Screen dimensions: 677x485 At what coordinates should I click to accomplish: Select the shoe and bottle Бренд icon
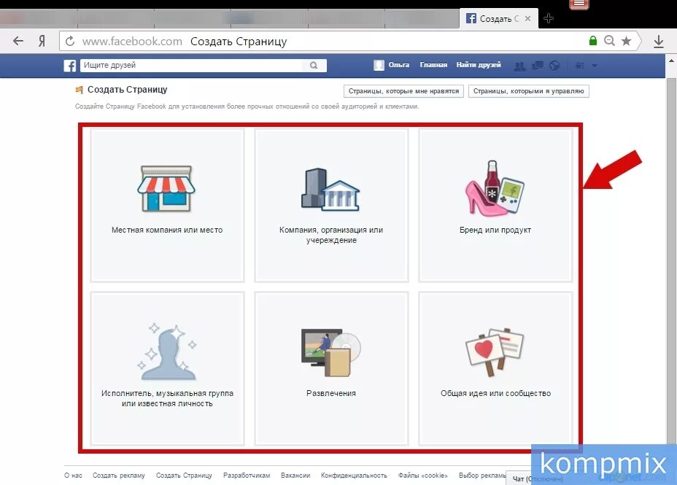click(x=495, y=187)
